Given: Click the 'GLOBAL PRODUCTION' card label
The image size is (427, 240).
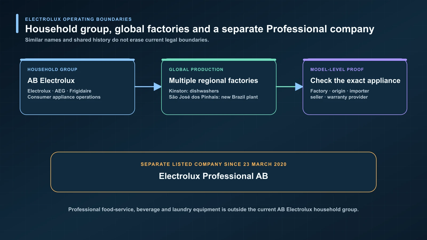Looking at the screenshot, I should click(196, 69).
